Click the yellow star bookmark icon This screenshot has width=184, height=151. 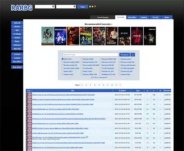[92, 7]
